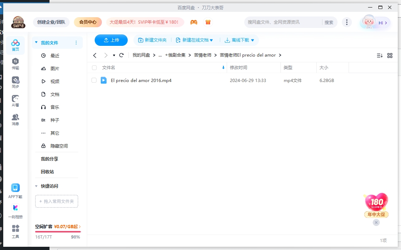Select all files via header checkbox
Viewport: 401px width, 250px height.
(94, 67)
